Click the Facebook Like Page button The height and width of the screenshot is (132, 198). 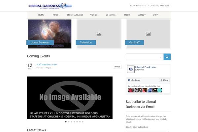pos(134,80)
